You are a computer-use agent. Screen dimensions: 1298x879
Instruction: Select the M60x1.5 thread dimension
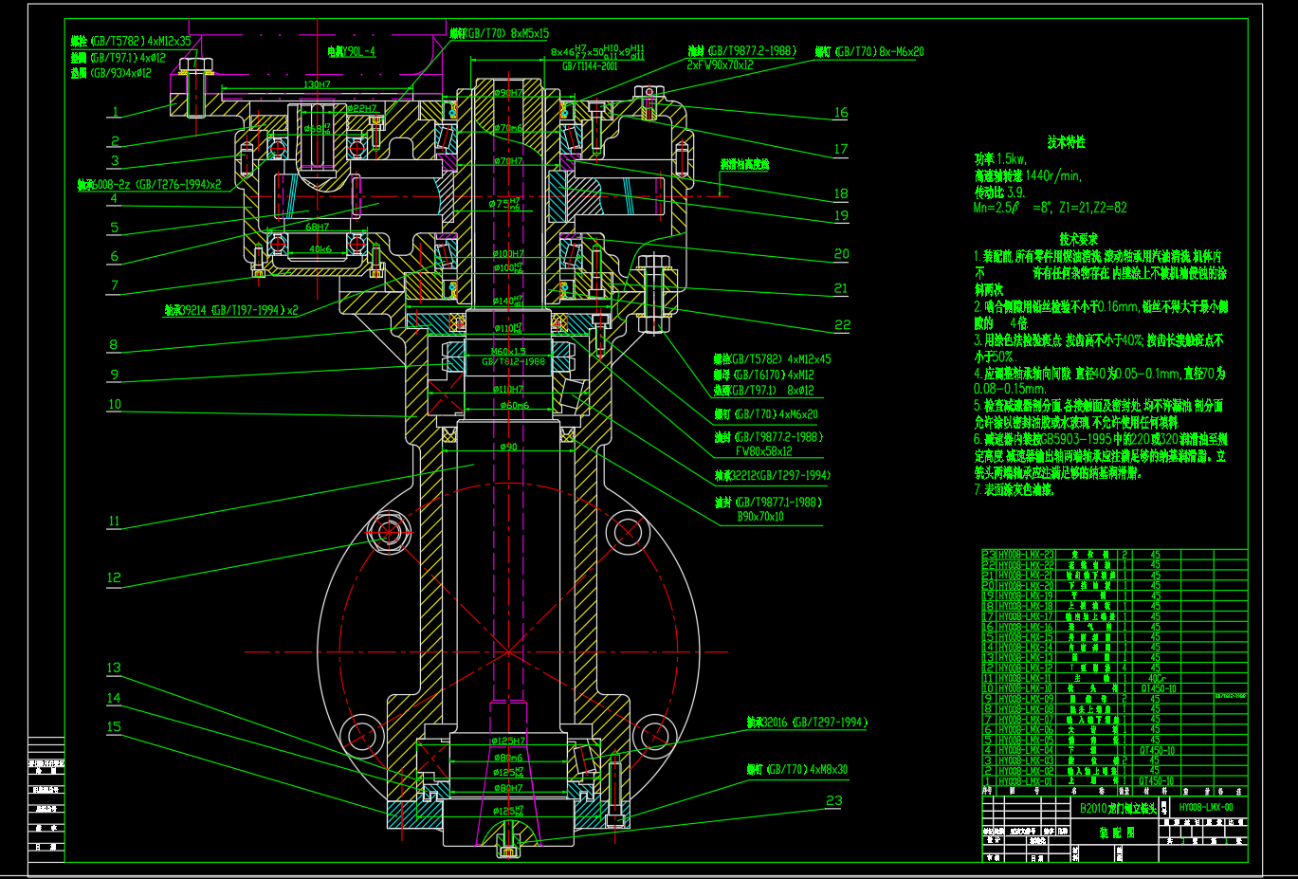click(508, 352)
